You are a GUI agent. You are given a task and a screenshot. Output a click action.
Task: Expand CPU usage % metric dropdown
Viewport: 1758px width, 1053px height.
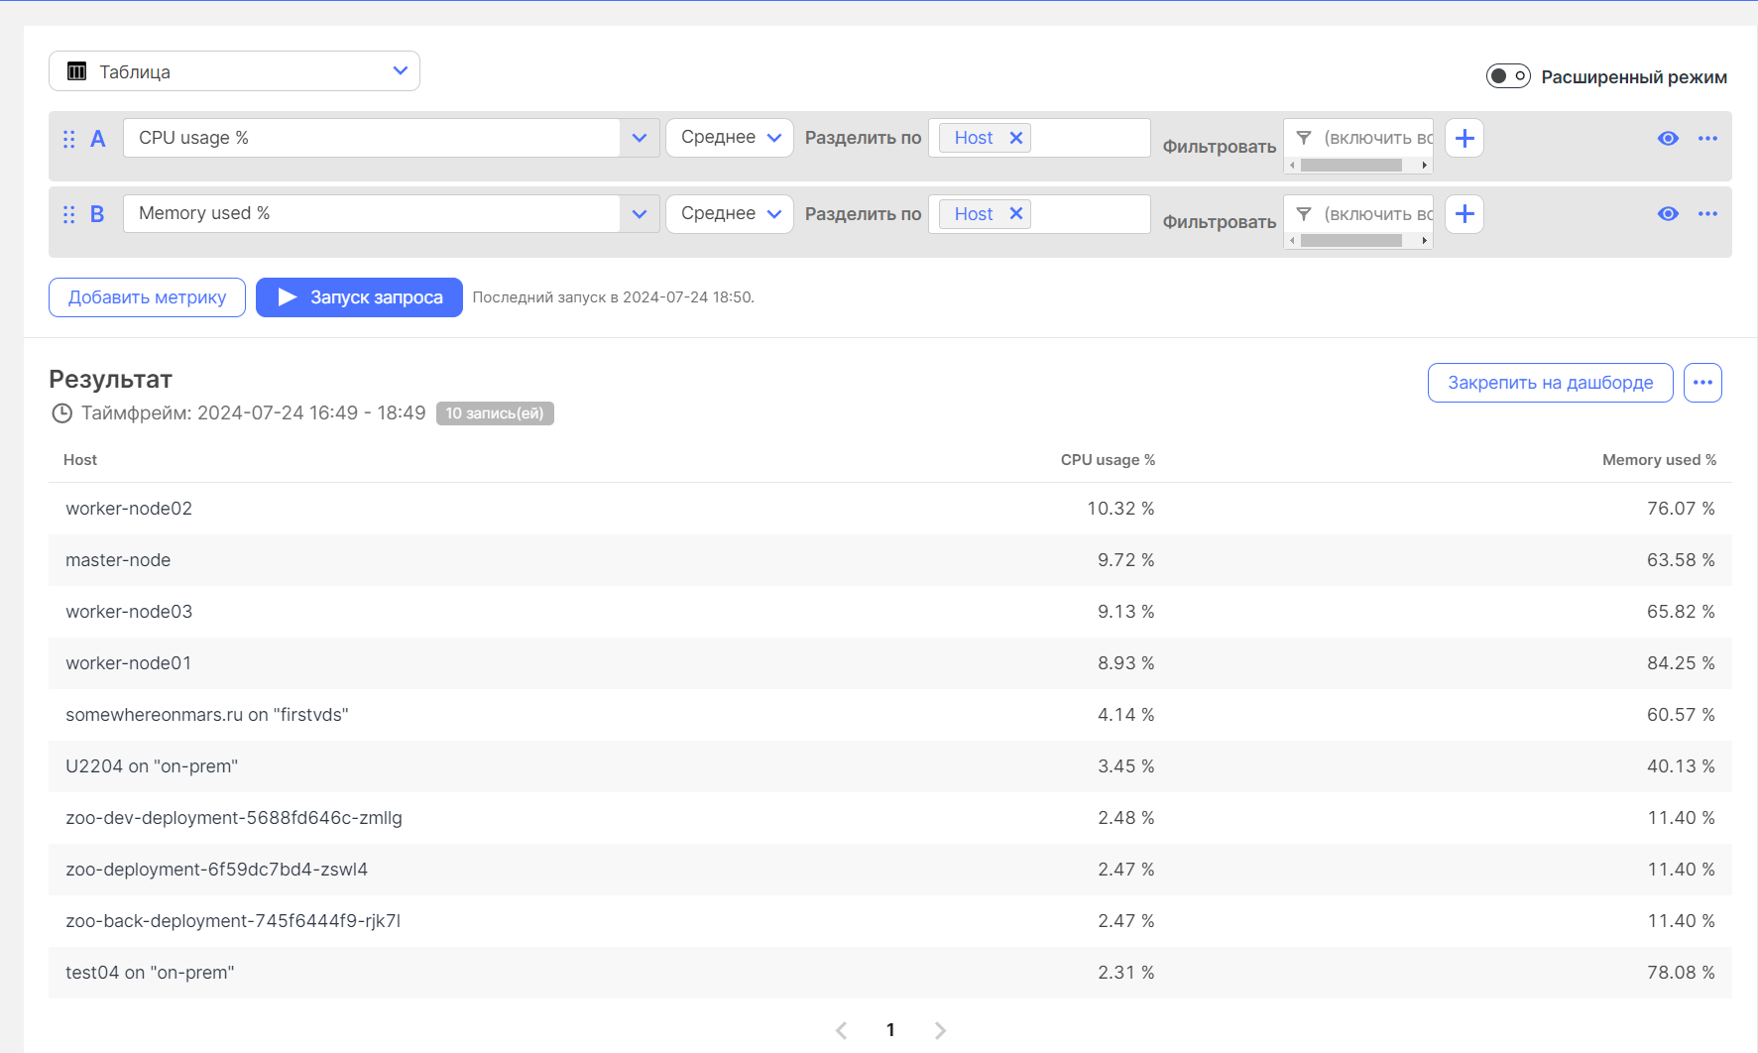640,138
